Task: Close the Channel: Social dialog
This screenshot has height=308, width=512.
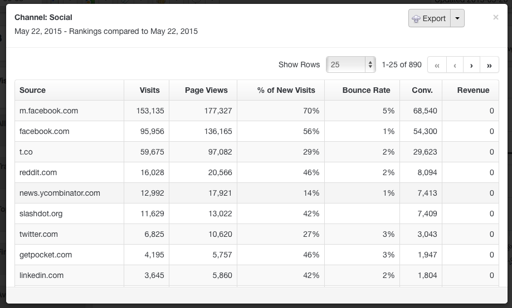Action: [495, 17]
